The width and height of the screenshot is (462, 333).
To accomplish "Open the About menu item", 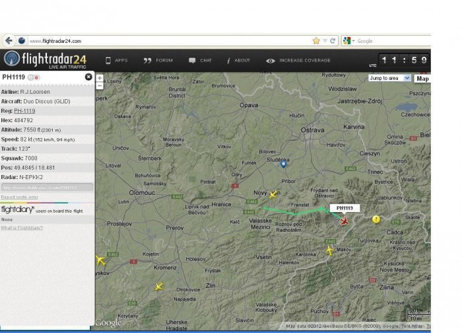I will 238,61.
